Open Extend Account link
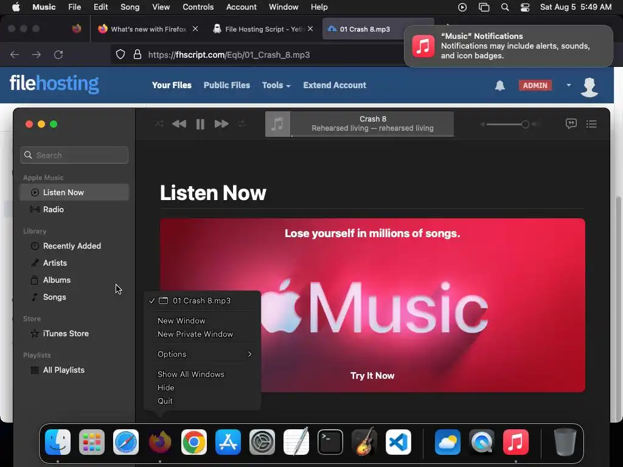 pos(335,85)
